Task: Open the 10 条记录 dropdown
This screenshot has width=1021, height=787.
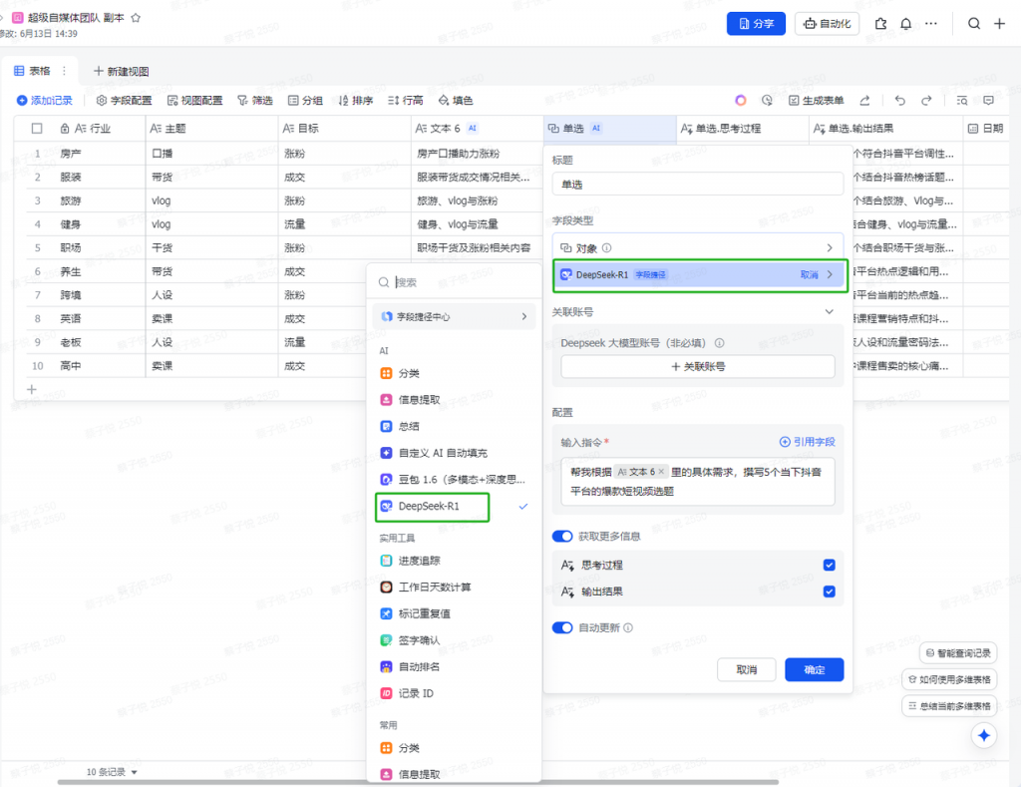Action: 112,772
